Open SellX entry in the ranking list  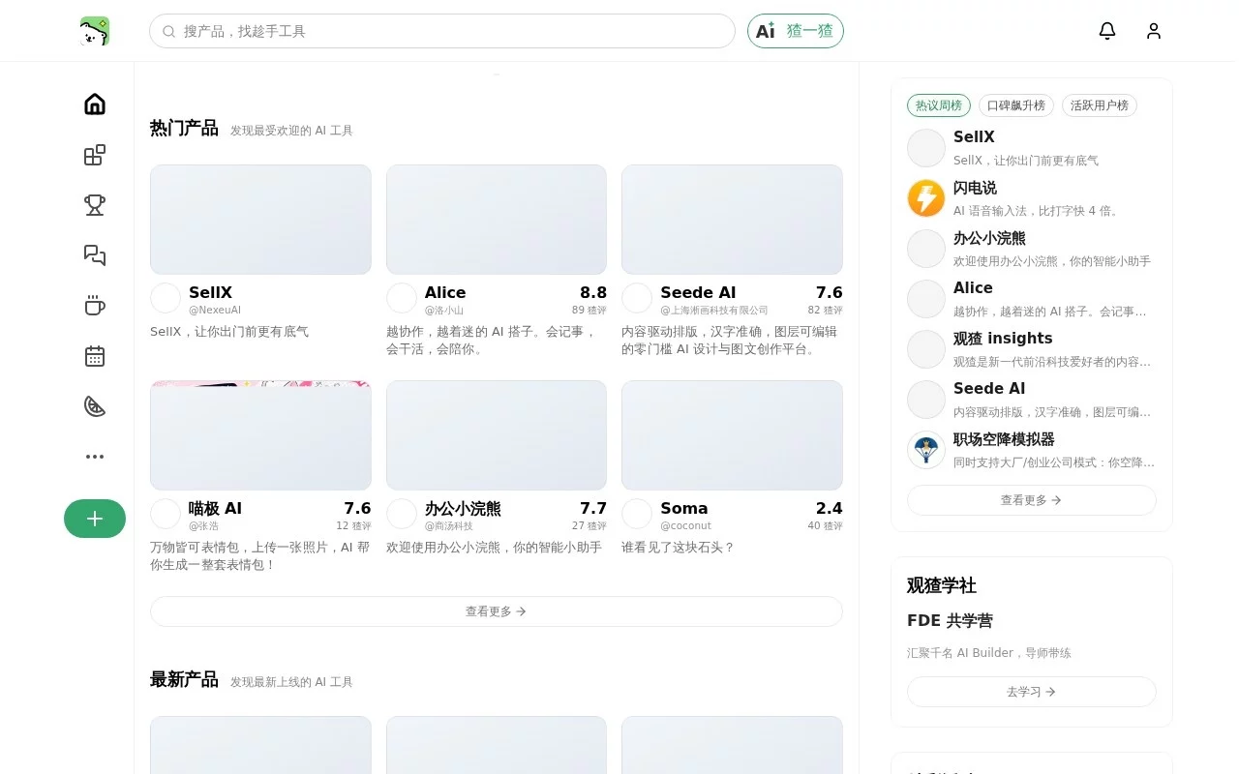pos(1032,148)
